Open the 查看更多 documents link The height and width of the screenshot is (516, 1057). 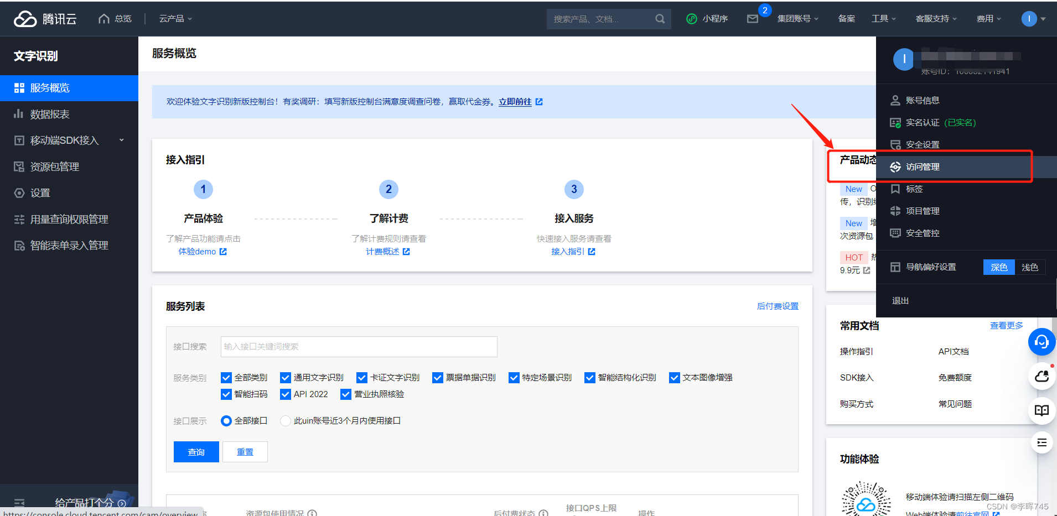tap(1006, 326)
